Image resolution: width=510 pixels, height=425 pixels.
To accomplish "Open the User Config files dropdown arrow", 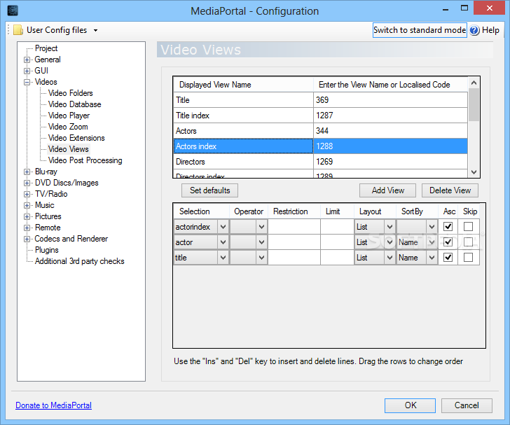I will pos(95,30).
